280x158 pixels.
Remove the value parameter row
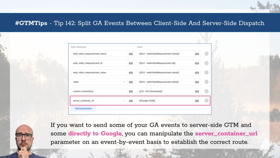coord(206,82)
